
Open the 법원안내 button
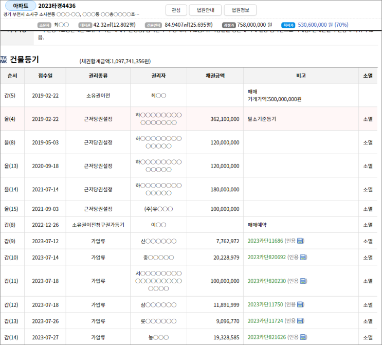coord(205,10)
